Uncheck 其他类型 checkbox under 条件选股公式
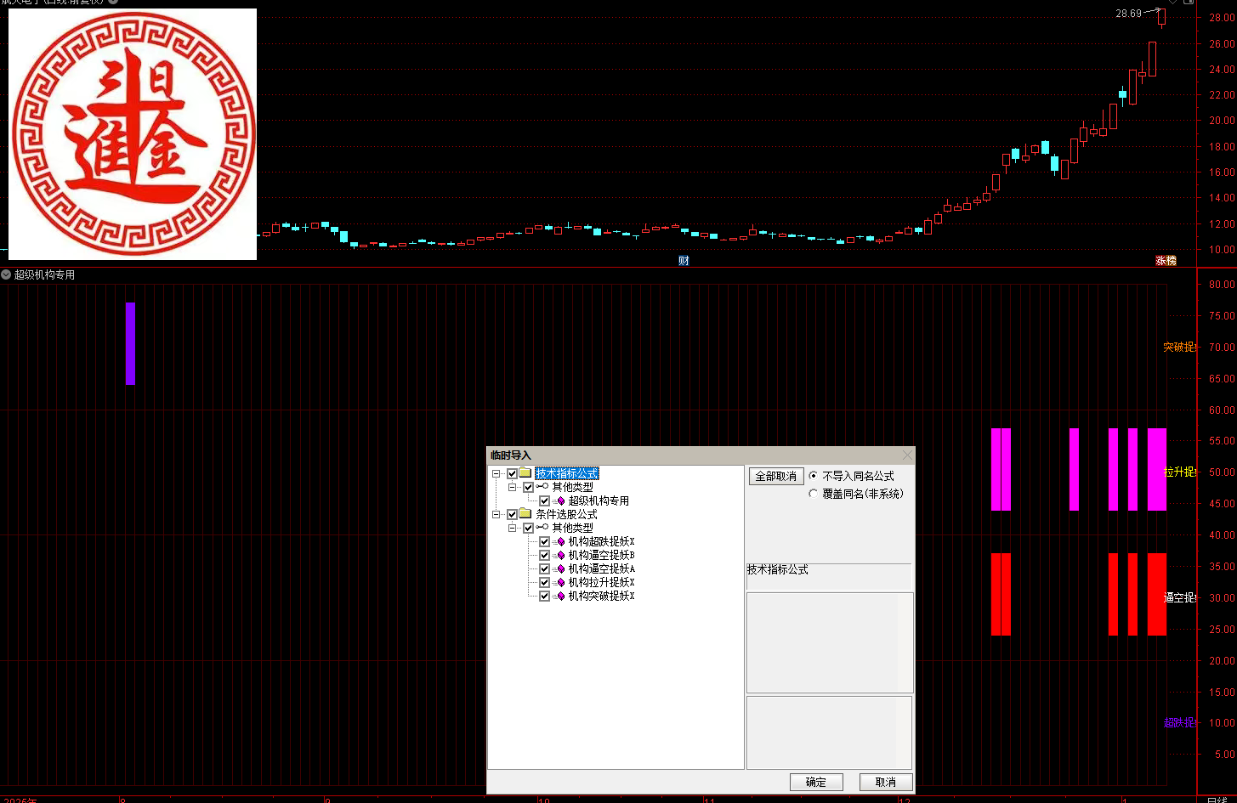Viewport: 1237px width, 803px height. [x=528, y=528]
